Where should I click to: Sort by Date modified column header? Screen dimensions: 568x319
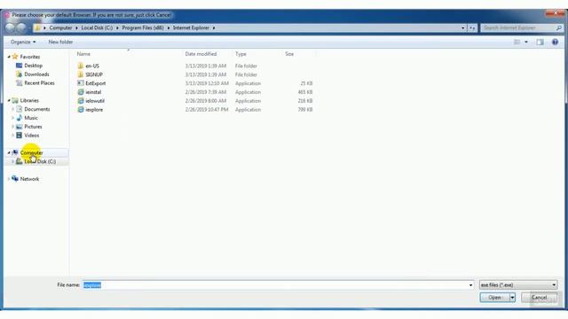201,54
